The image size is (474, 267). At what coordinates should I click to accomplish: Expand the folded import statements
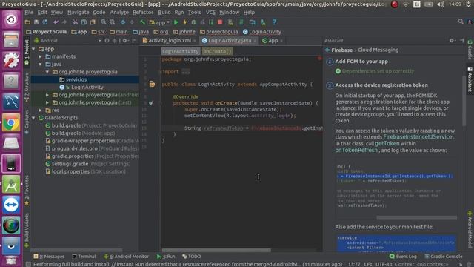pos(185,72)
